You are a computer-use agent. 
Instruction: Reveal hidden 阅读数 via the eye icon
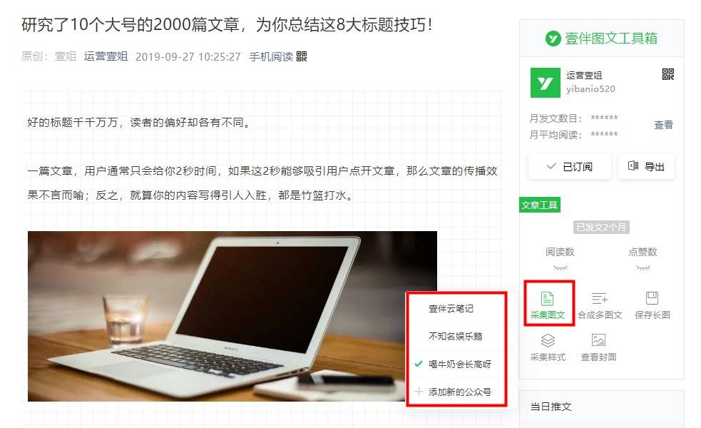point(561,268)
